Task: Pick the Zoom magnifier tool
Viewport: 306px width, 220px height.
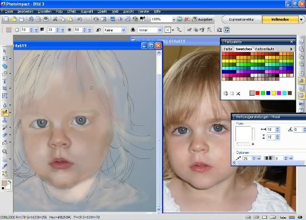Action: (x=5, y=152)
